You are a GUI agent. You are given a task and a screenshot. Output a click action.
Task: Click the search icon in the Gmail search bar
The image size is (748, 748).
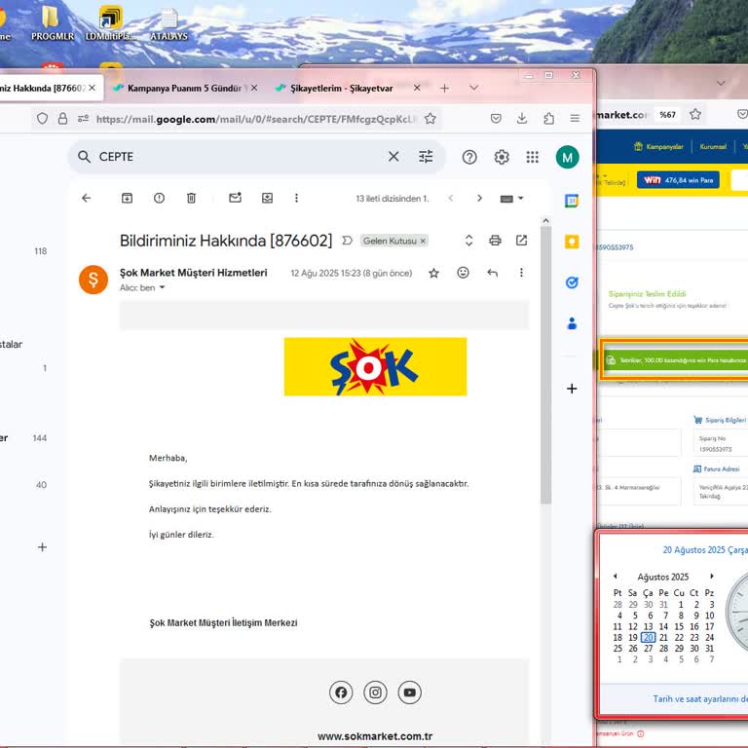tap(84, 157)
